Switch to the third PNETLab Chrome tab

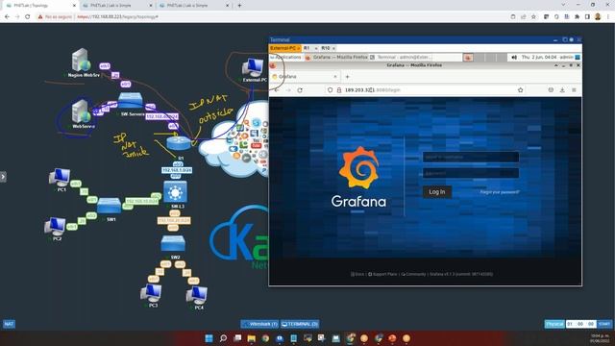click(x=193, y=6)
